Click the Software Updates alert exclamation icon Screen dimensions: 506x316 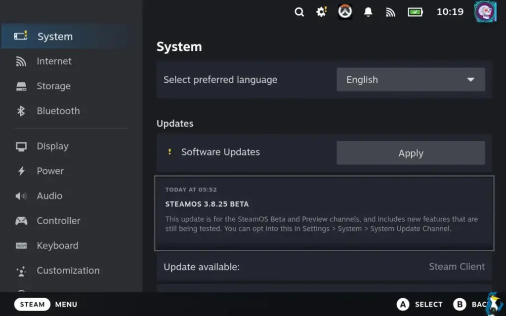[x=170, y=152]
